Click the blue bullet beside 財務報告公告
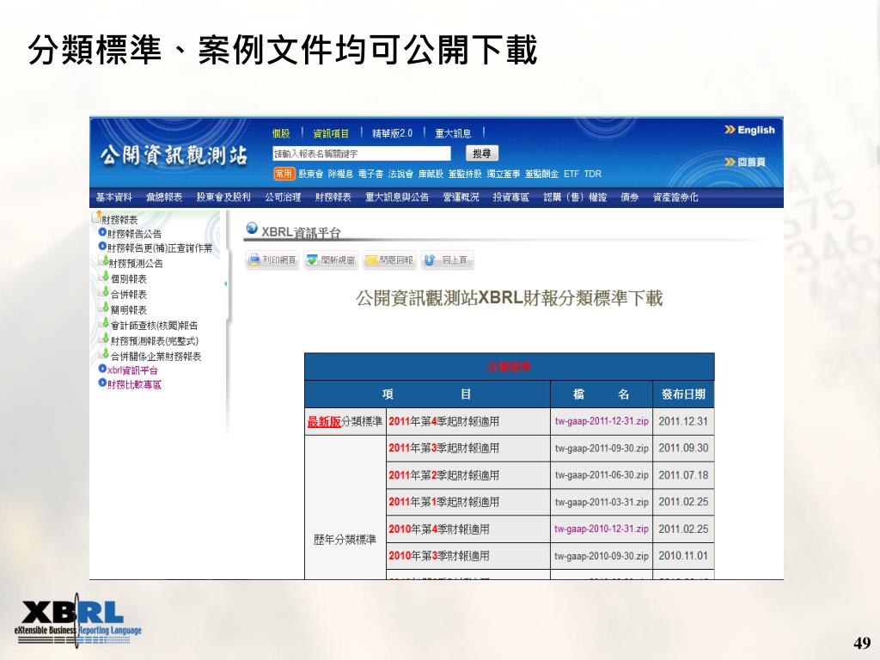This screenshot has width=880, height=660. pos(102,232)
